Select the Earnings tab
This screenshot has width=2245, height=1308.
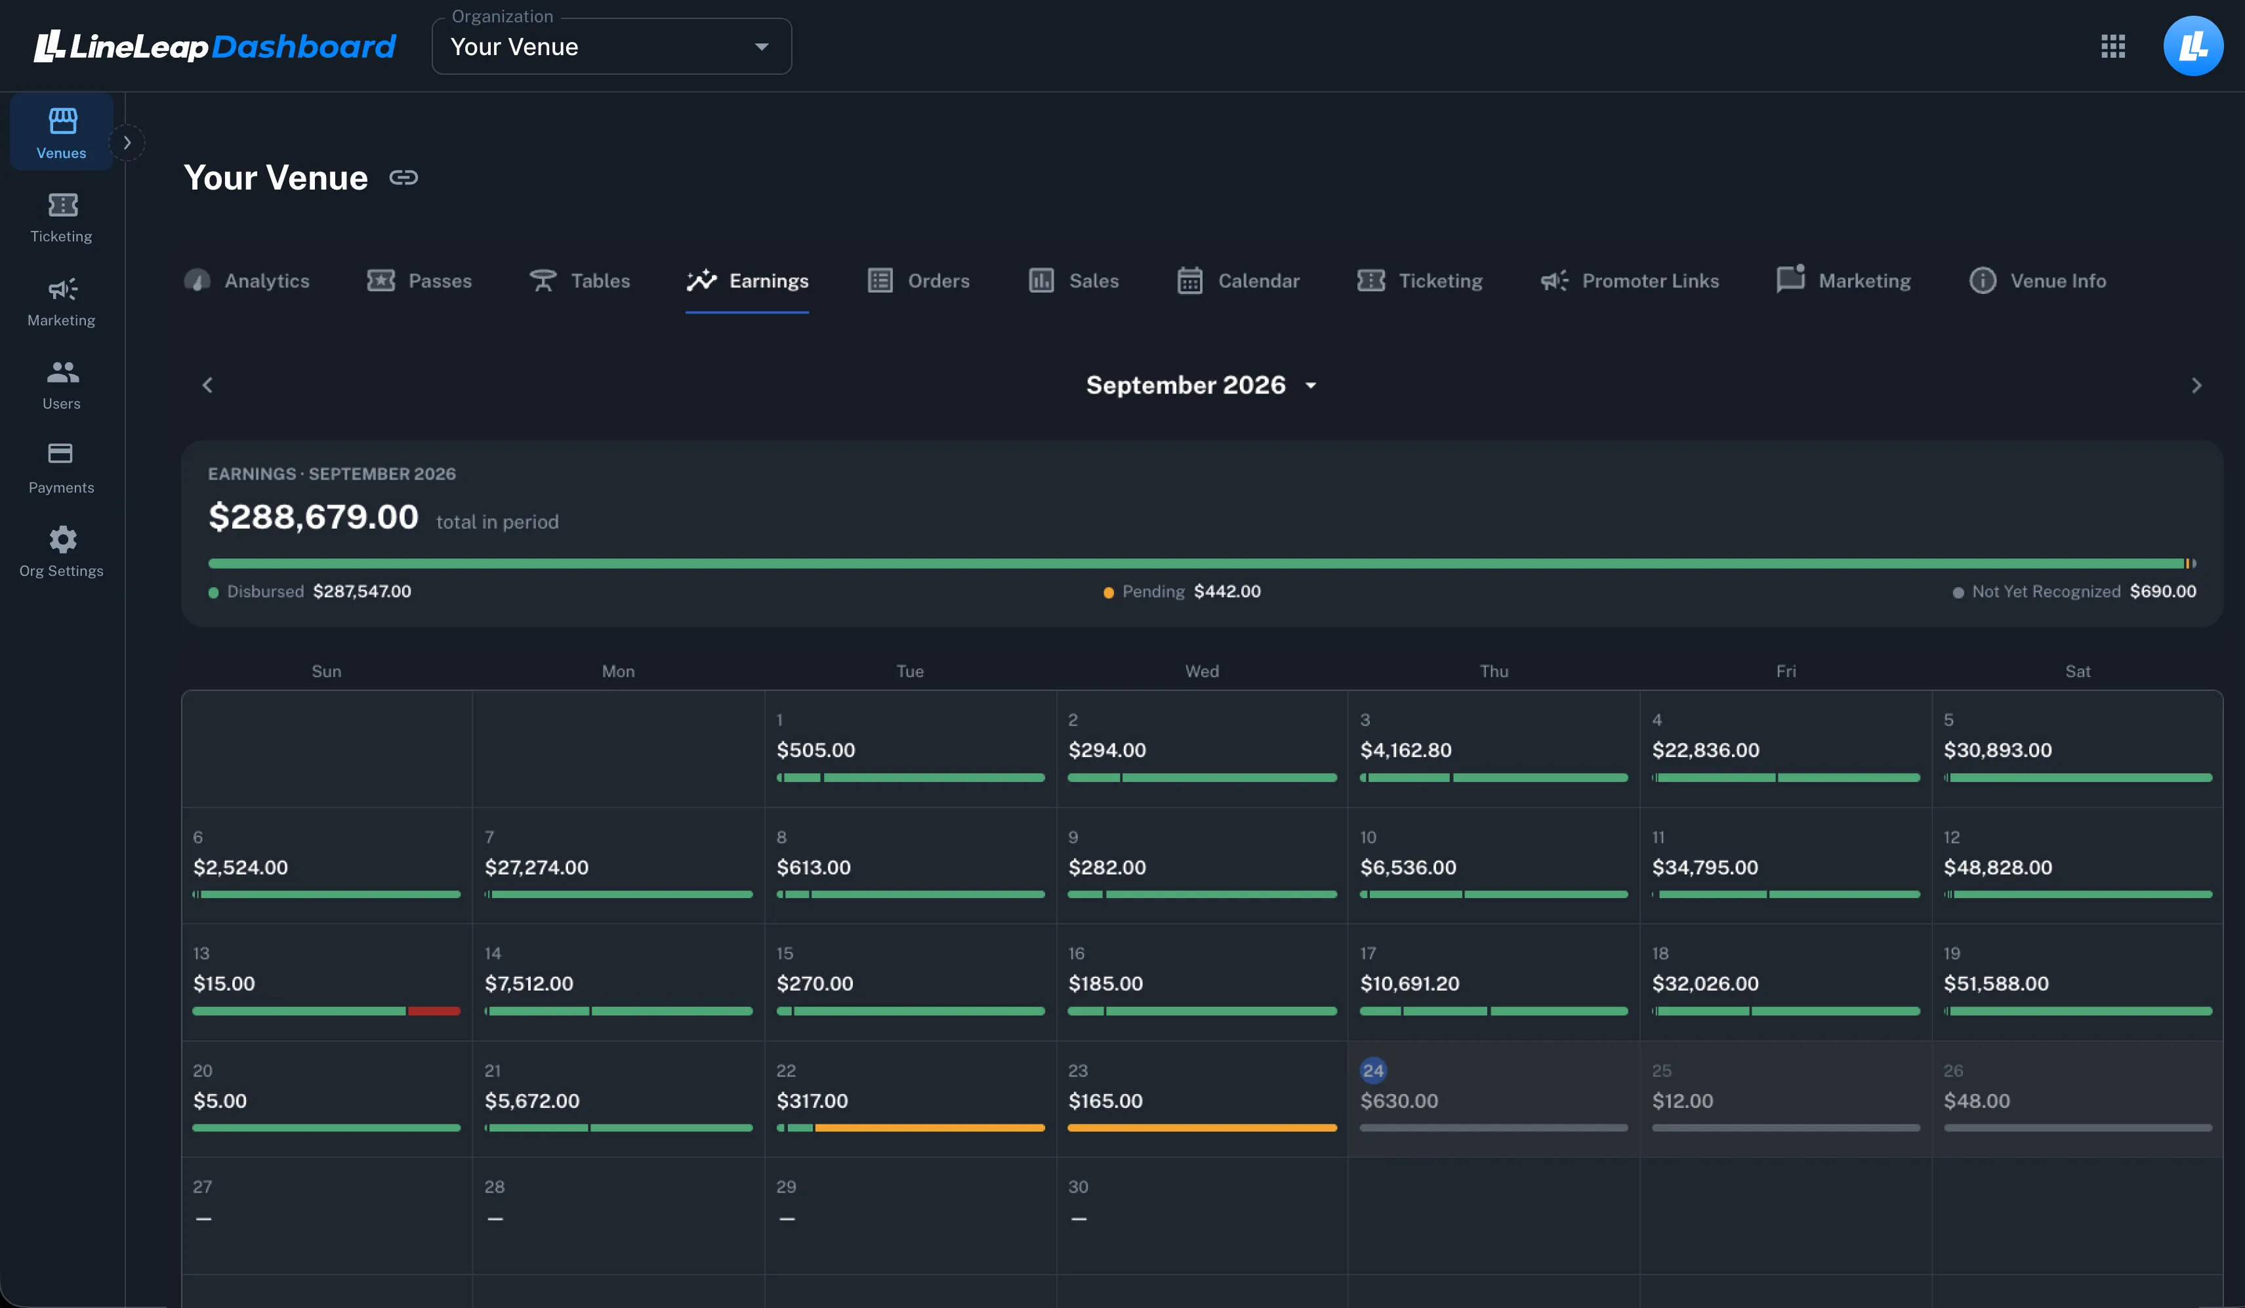[x=747, y=281]
